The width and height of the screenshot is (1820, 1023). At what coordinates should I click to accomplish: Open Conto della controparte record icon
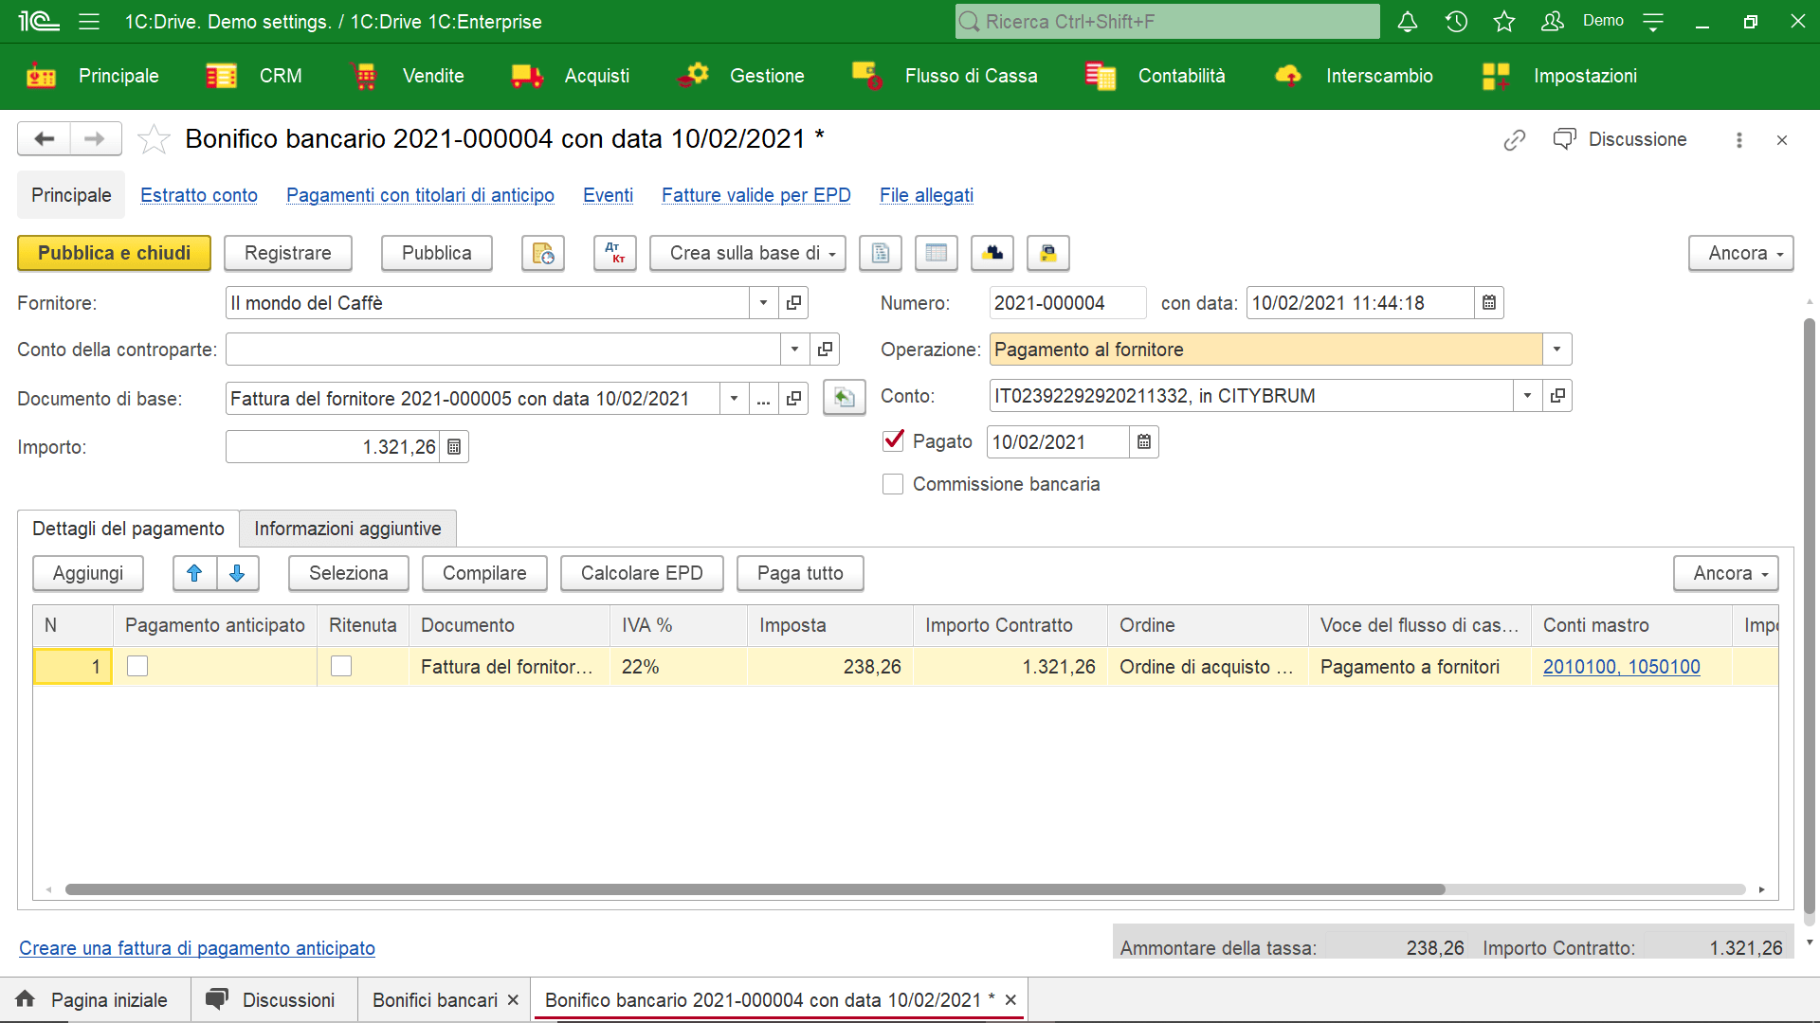click(825, 350)
